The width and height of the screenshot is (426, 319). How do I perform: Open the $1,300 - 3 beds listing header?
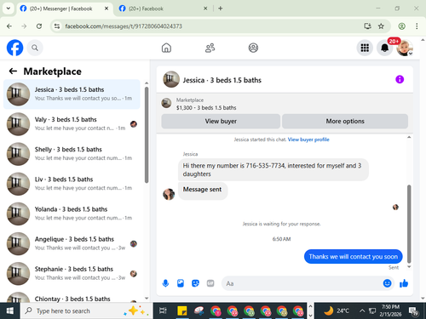[206, 108]
